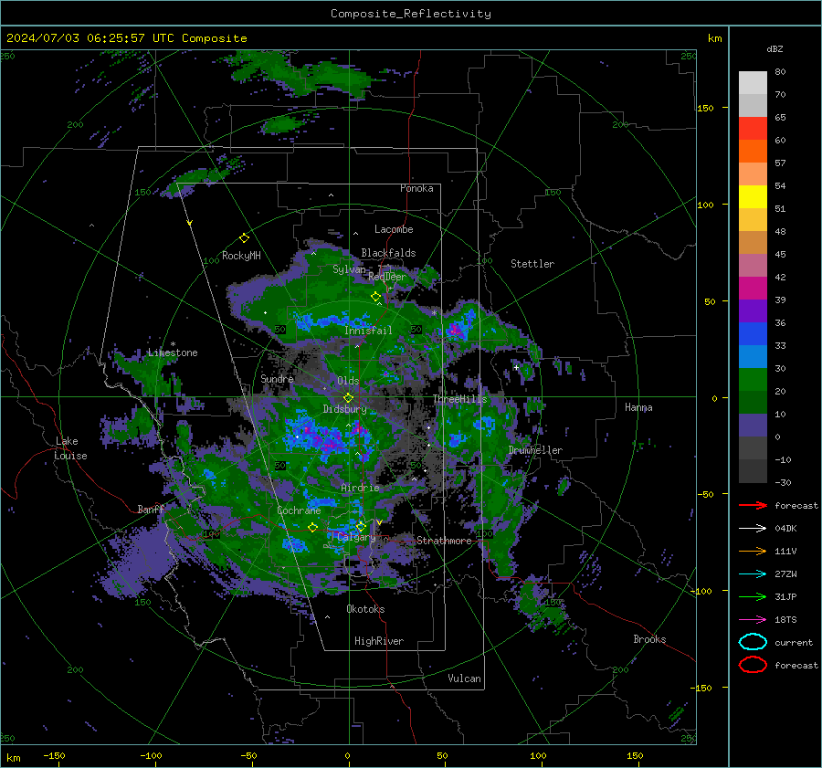Click the -30 dBZ legend value
The height and width of the screenshot is (768, 822).
click(x=784, y=482)
